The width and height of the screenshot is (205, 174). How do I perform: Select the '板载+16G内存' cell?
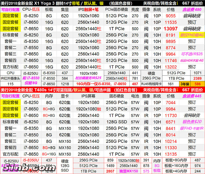176,166
